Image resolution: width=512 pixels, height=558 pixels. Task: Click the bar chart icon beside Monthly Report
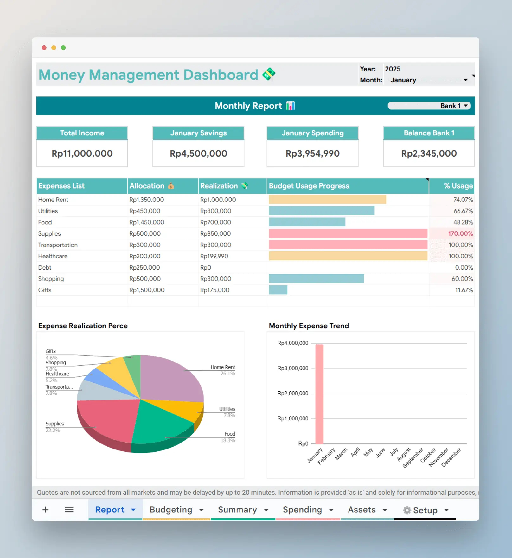tap(290, 106)
